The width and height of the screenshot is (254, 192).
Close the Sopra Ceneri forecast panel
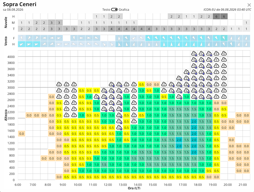tap(249, 5)
